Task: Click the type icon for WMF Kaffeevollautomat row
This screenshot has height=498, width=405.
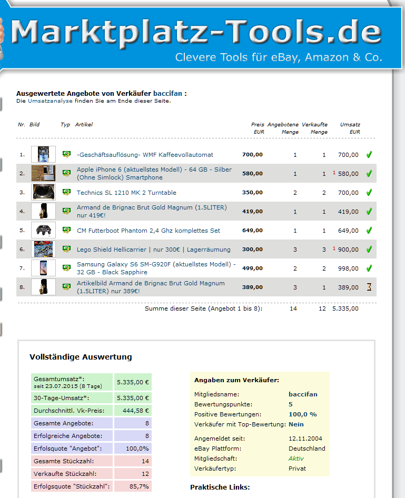Action: tap(66, 154)
